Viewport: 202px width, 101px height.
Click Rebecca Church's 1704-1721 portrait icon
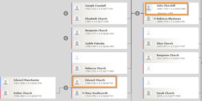(x=77, y=68)
